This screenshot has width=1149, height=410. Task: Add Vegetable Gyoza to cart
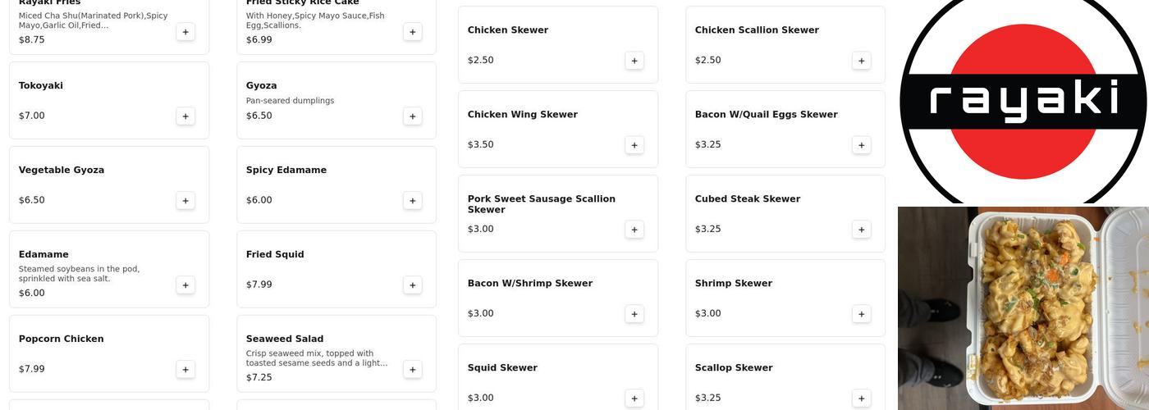point(185,201)
